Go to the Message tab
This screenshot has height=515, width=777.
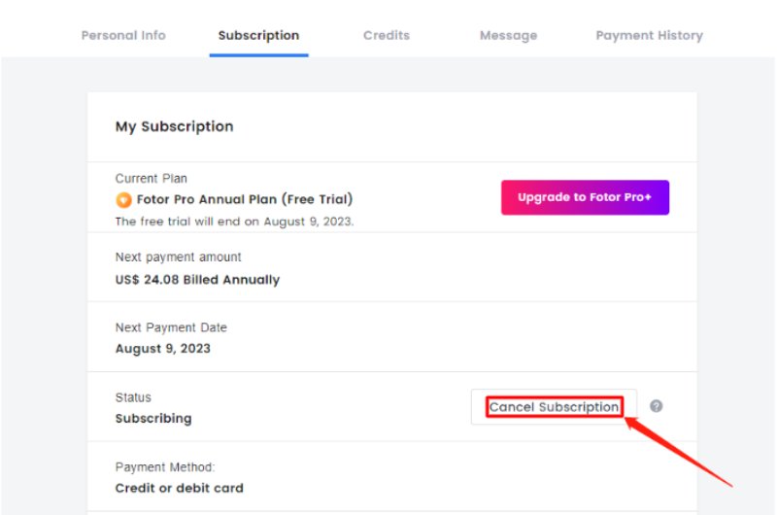508,36
